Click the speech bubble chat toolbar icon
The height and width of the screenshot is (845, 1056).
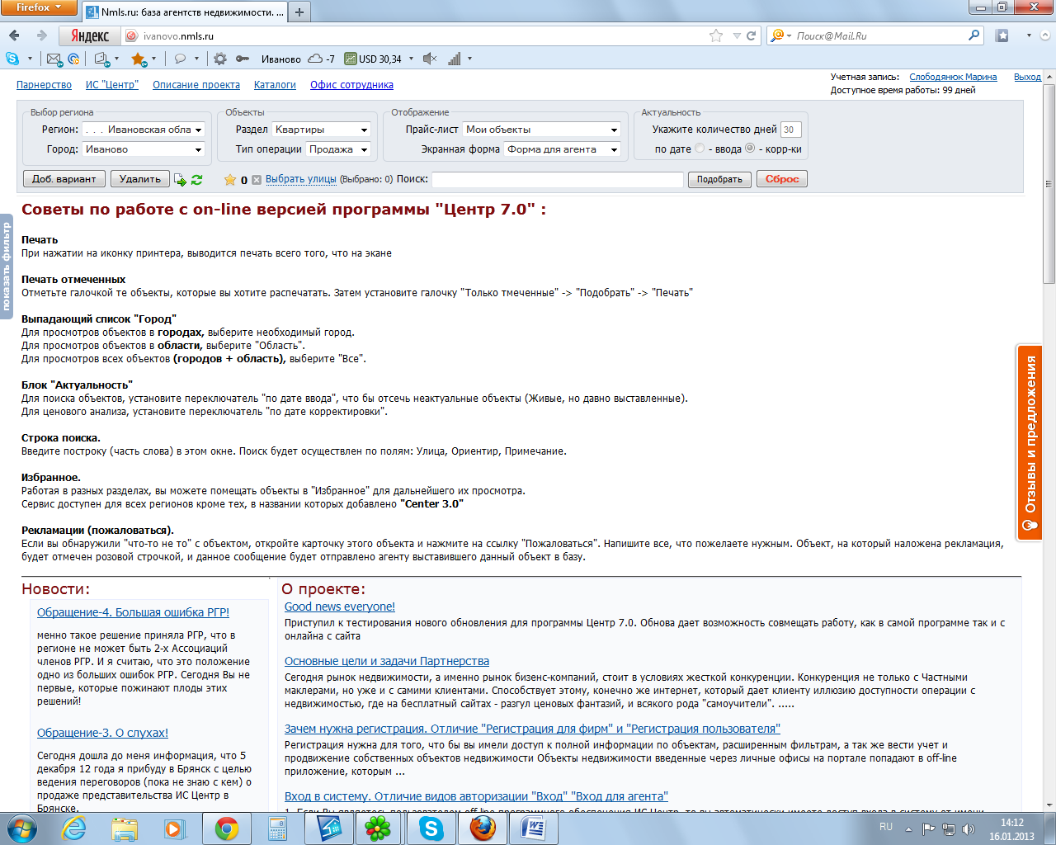tap(180, 59)
